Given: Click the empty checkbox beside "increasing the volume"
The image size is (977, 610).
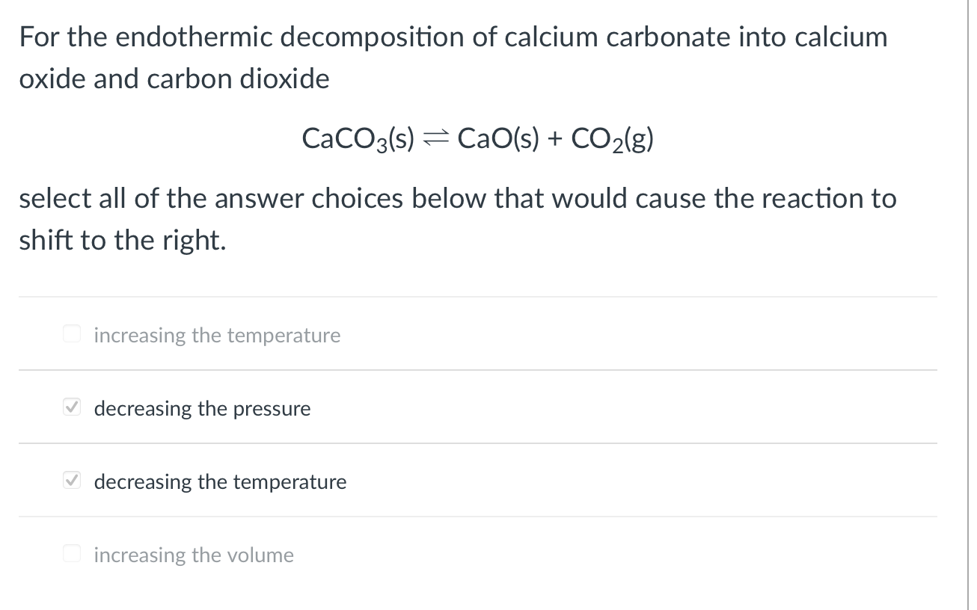Looking at the screenshot, I should [71, 554].
